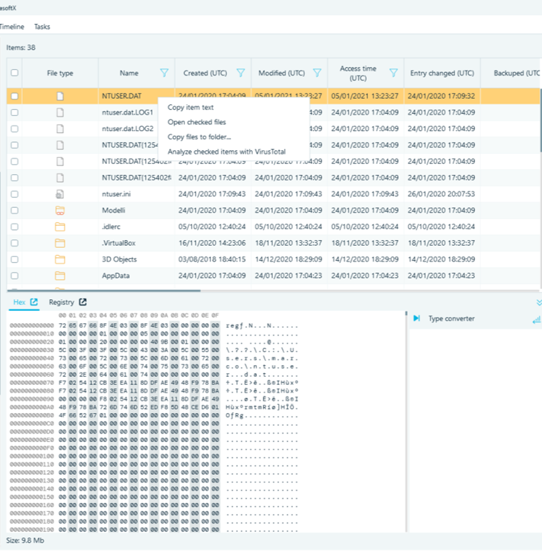The image size is (542, 551).
Task: Choose Open checked files from context menu
Action: (234, 122)
